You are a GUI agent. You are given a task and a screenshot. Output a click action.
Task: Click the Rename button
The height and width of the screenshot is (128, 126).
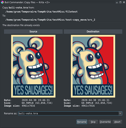pos(82,122)
